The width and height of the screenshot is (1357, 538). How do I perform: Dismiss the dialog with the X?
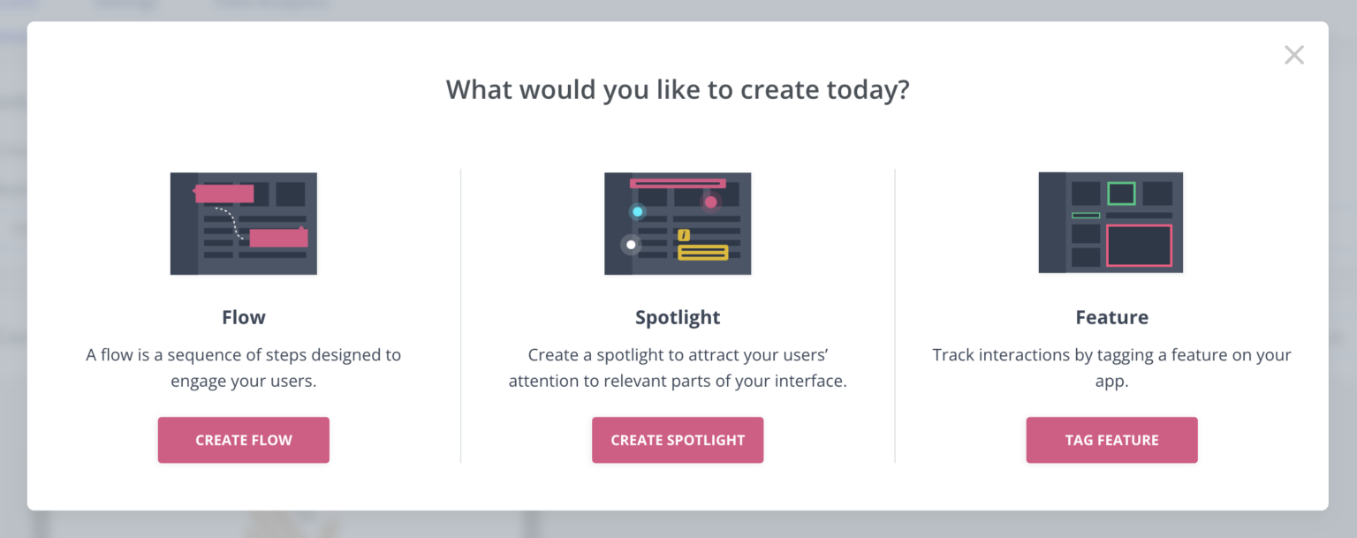(x=1294, y=54)
